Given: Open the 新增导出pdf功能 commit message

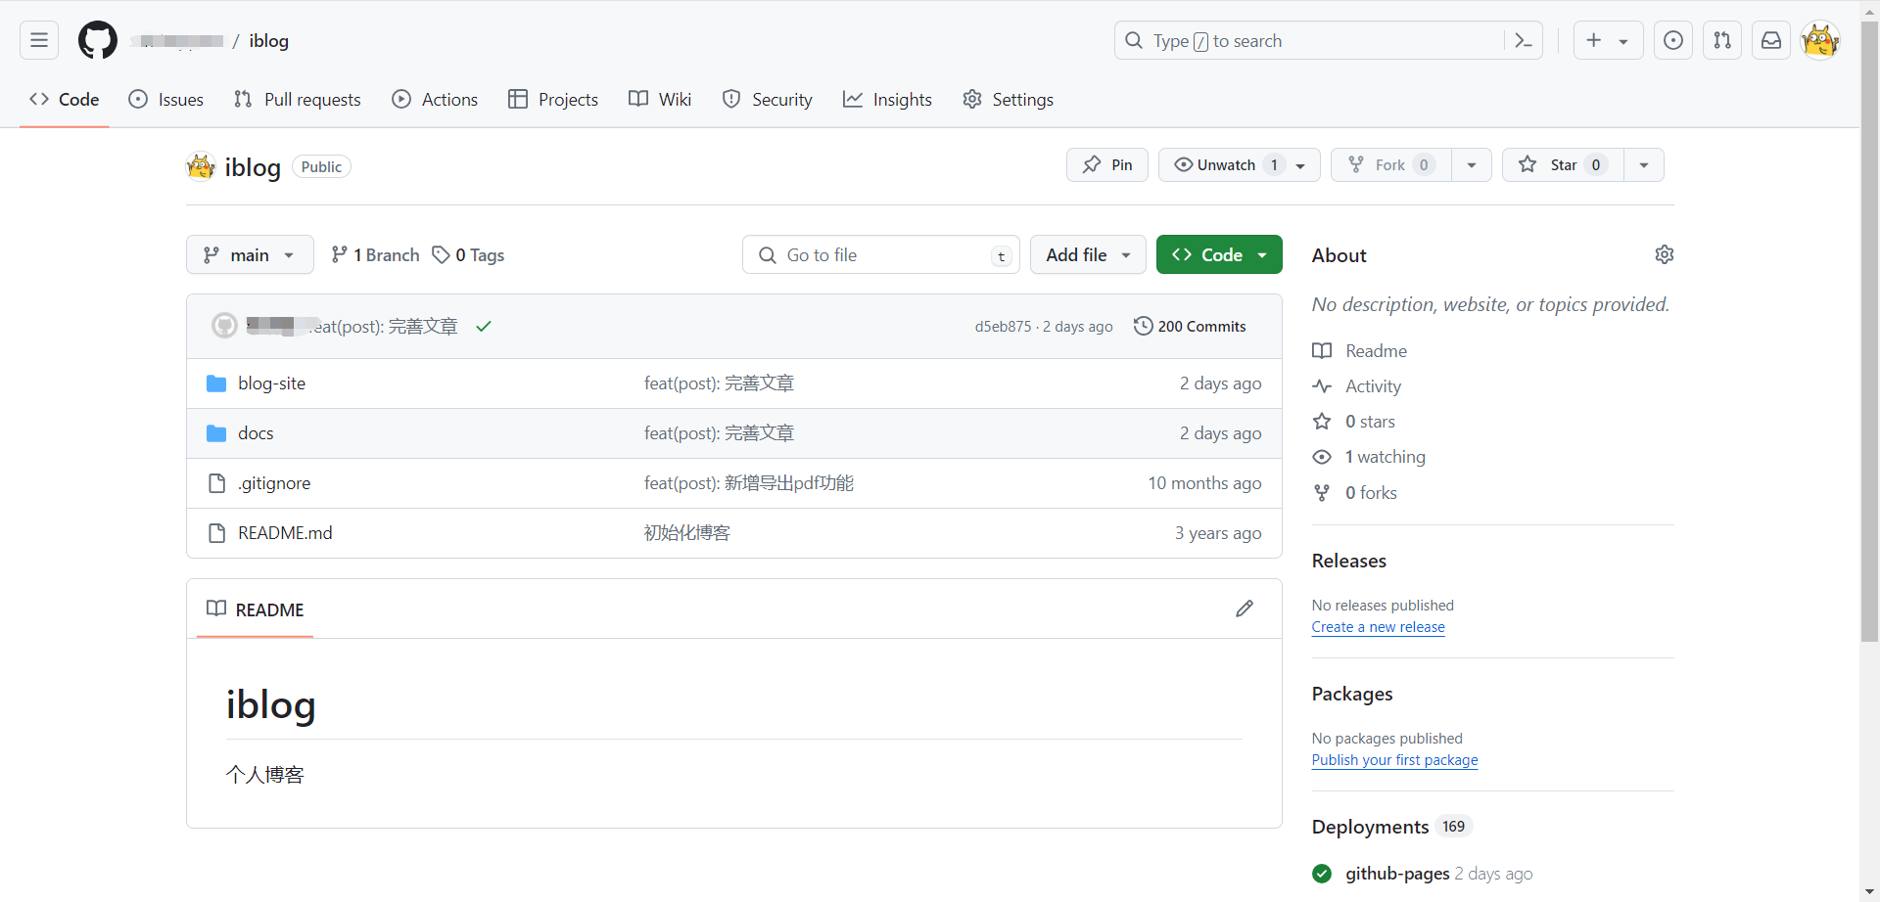Looking at the screenshot, I should coord(748,483).
